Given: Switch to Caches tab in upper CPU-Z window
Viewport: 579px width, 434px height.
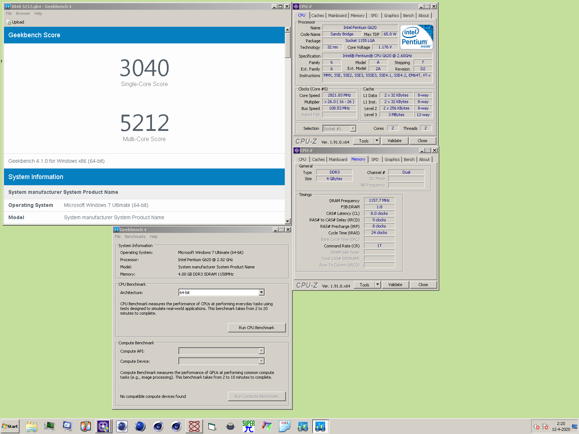Looking at the screenshot, I should coord(318,16).
